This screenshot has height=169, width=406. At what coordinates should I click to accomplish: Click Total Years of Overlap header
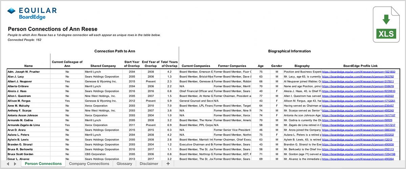169,64
